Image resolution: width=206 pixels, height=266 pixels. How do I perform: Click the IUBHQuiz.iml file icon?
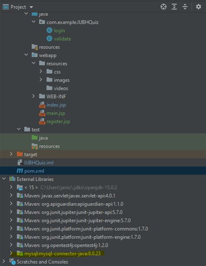click(20, 163)
